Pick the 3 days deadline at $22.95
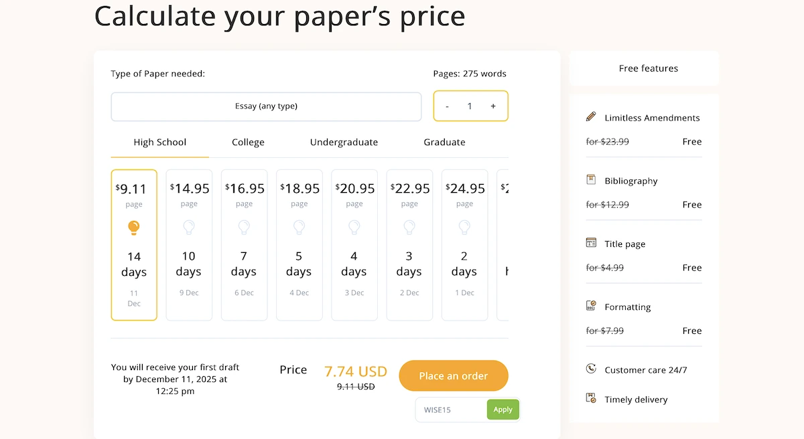The height and width of the screenshot is (439, 804). [409, 245]
